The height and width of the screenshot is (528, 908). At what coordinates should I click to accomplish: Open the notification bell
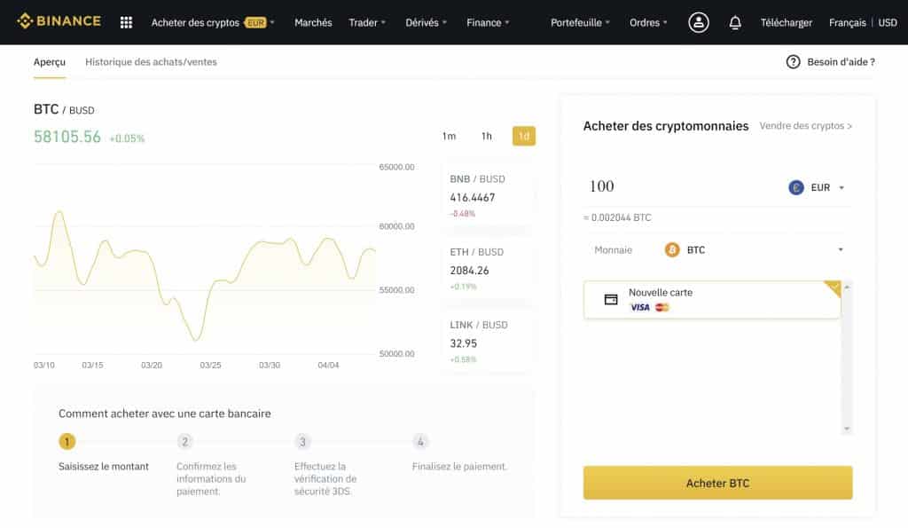[734, 21]
